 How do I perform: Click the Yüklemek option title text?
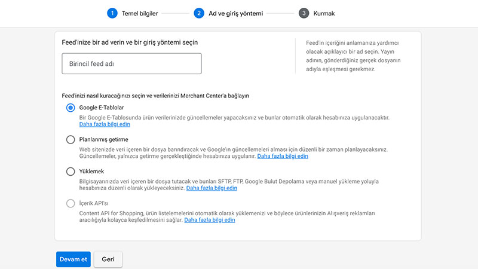tap(92, 172)
